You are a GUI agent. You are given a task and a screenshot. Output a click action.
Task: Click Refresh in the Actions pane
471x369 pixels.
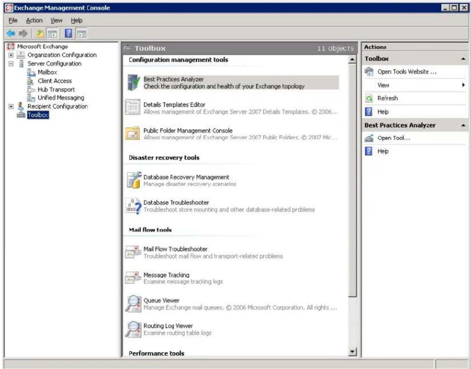tap(387, 98)
